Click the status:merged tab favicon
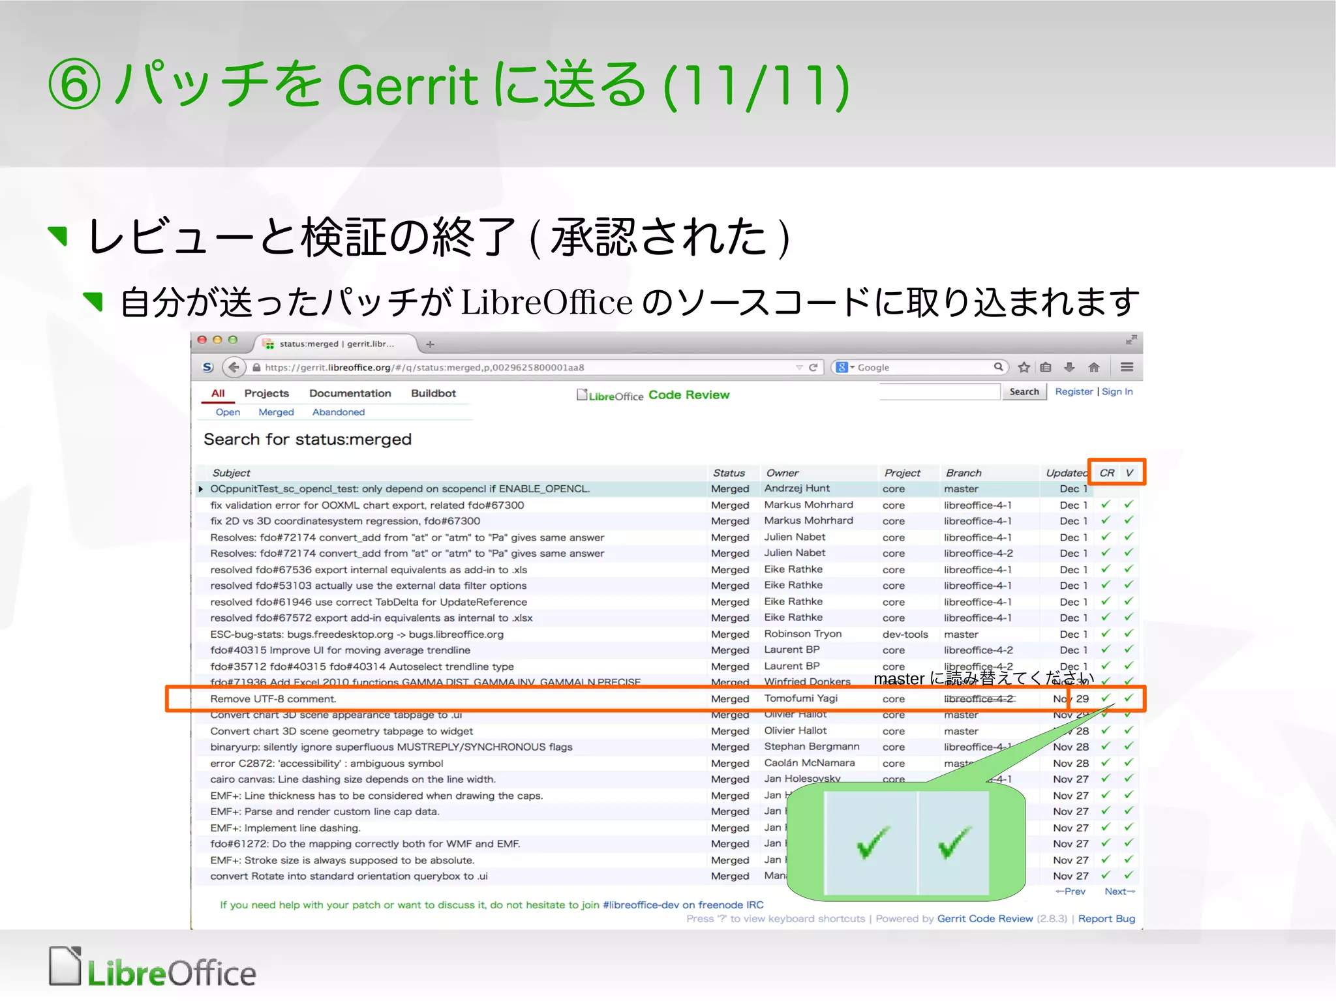 tap(269, 344)
